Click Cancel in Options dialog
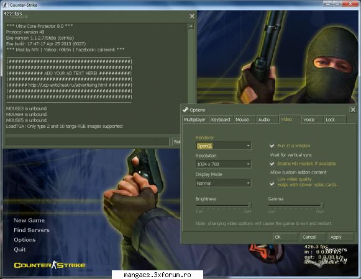 coord(313,237)
